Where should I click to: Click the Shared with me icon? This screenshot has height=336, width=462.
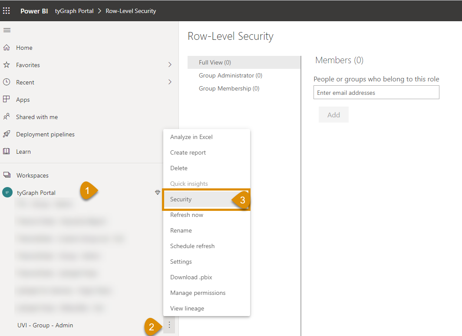(7, 117)
